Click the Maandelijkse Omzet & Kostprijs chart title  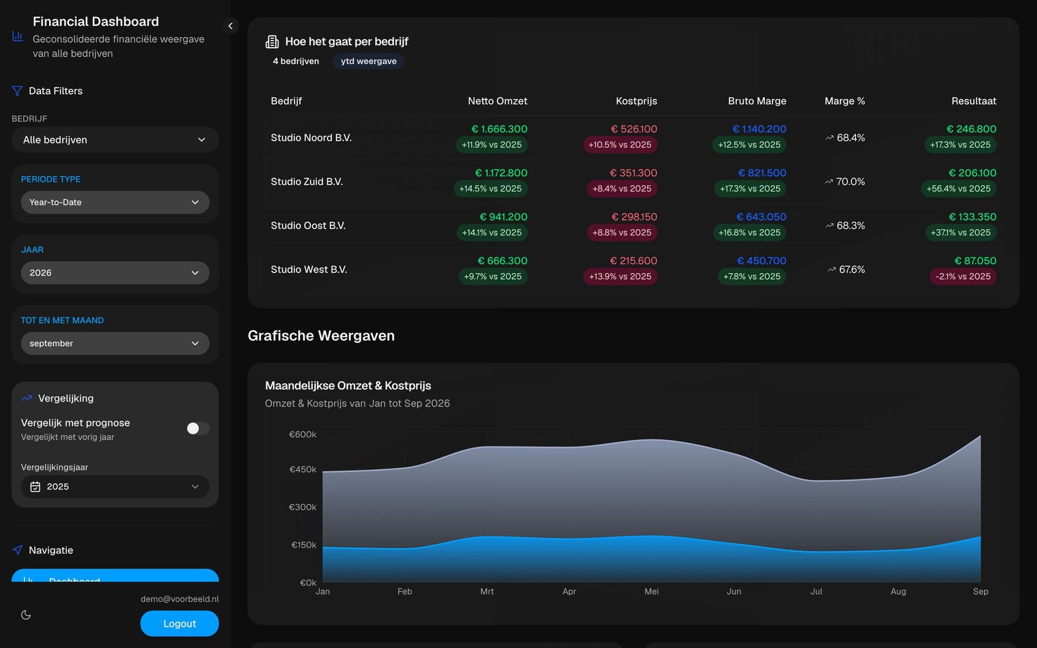pyautogui.click(x=348, y=386)
